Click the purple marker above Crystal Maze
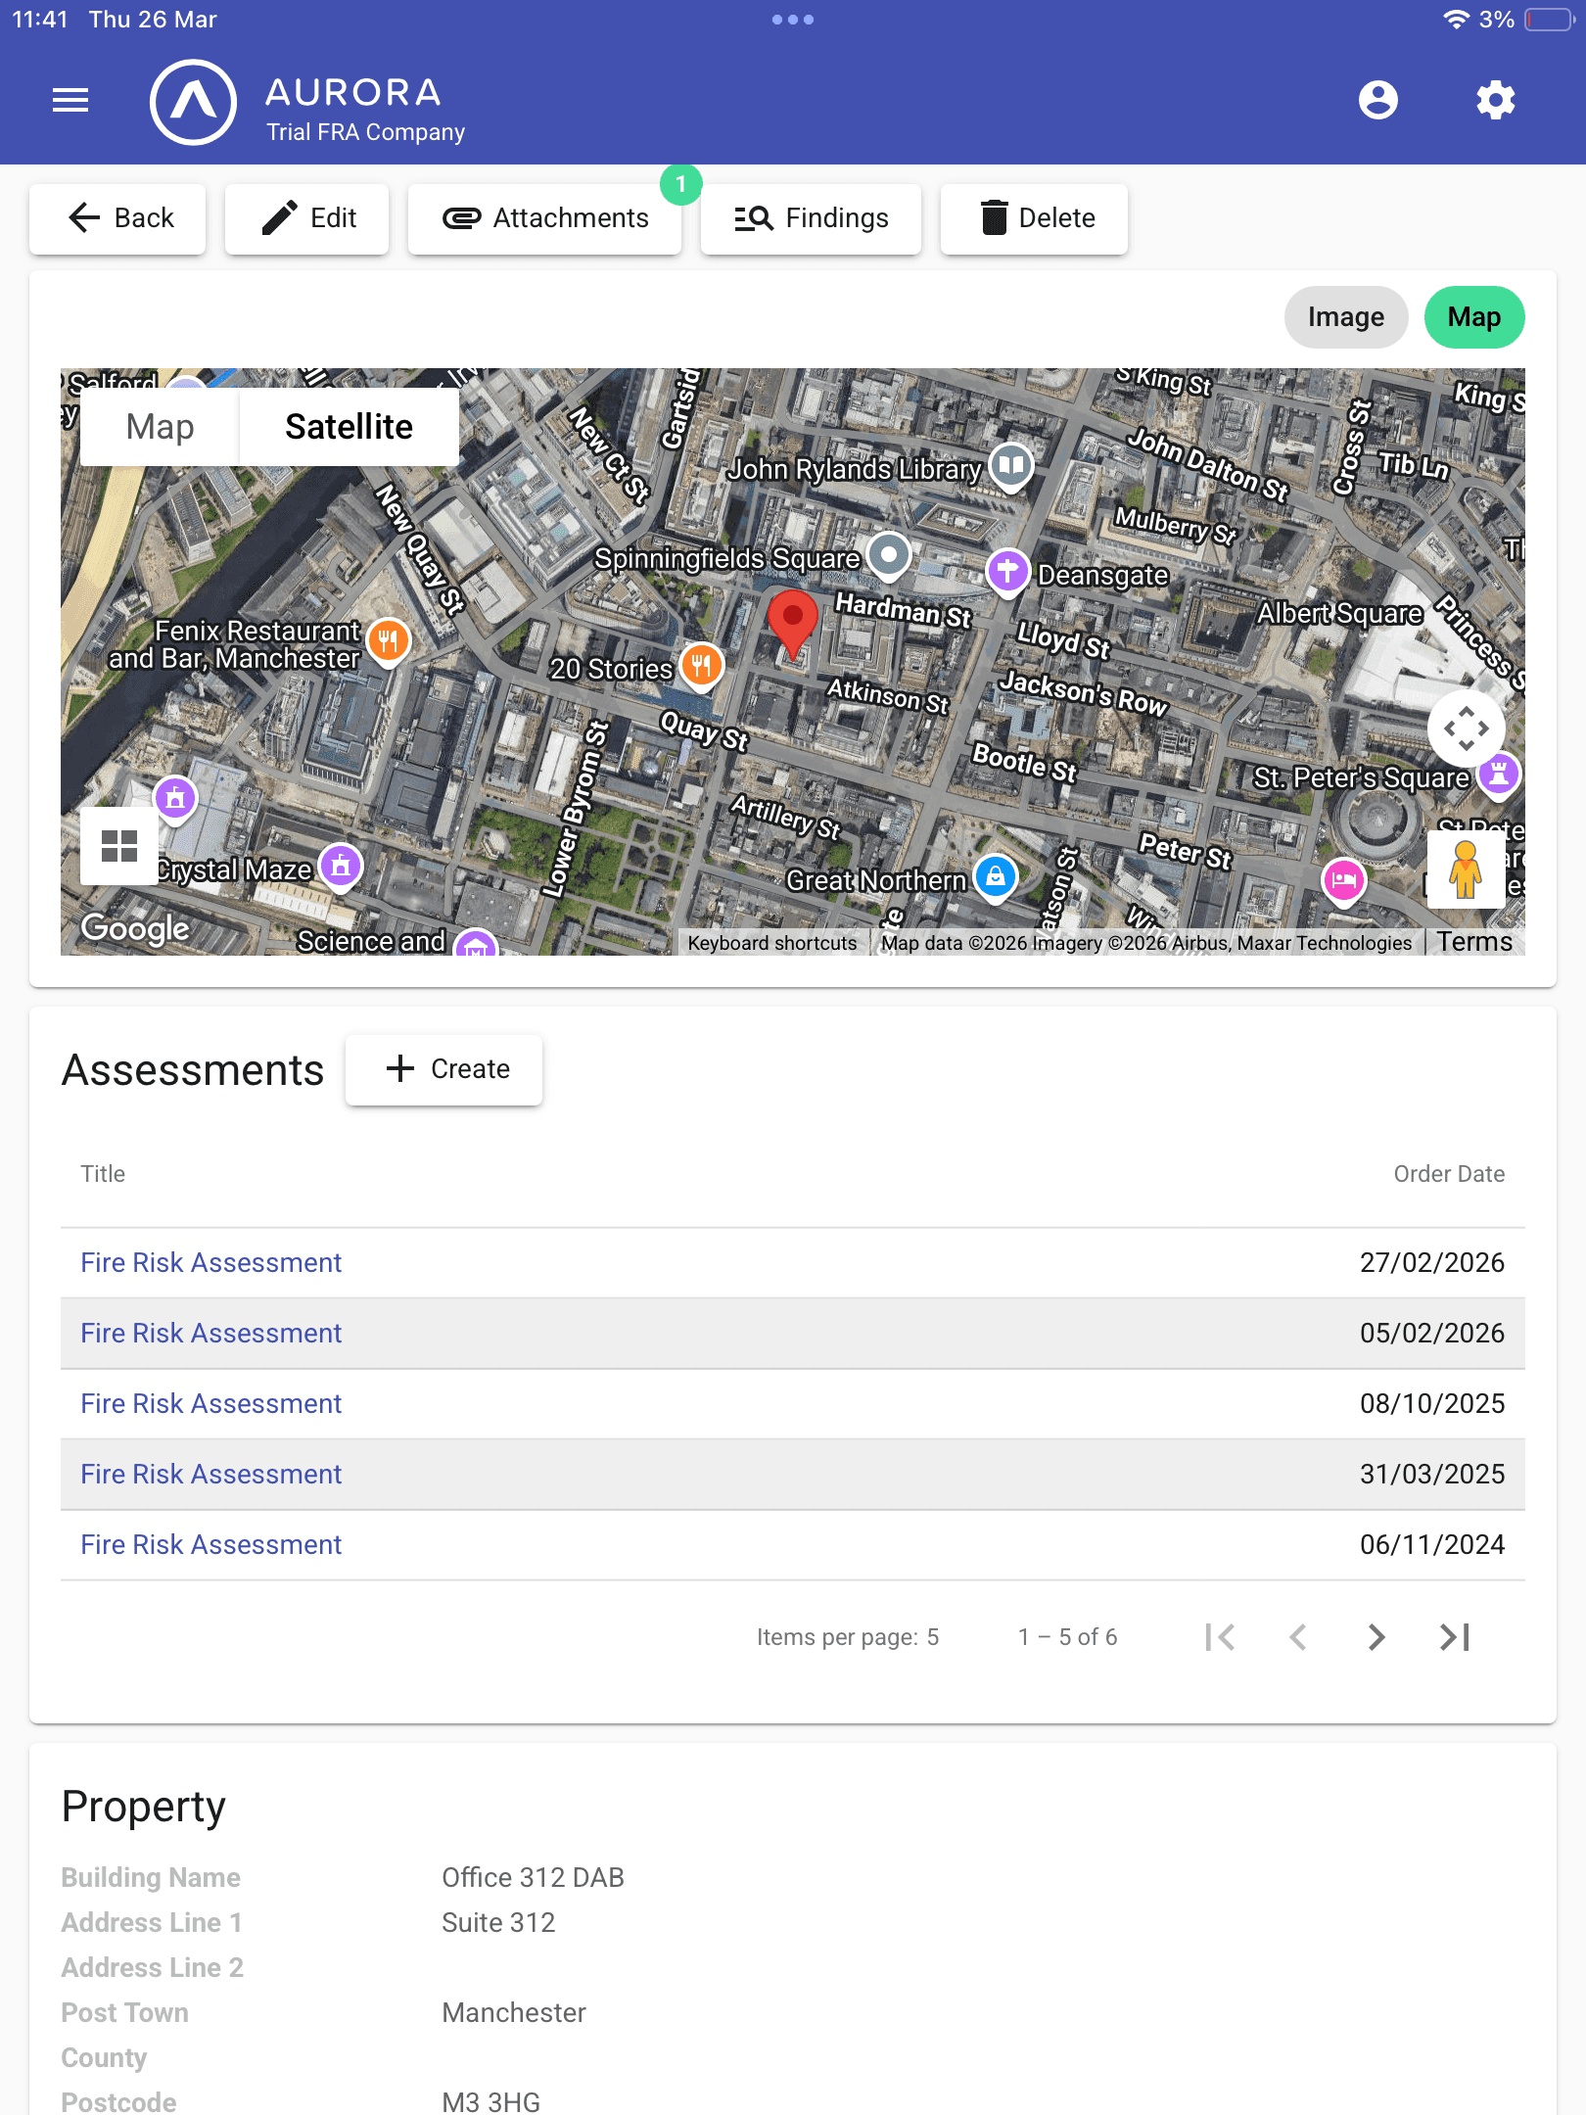 [175, 799]
